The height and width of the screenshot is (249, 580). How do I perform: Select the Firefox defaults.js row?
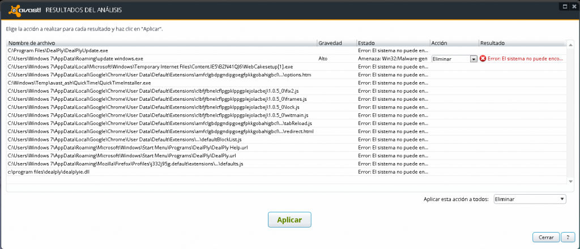point(286,164)
